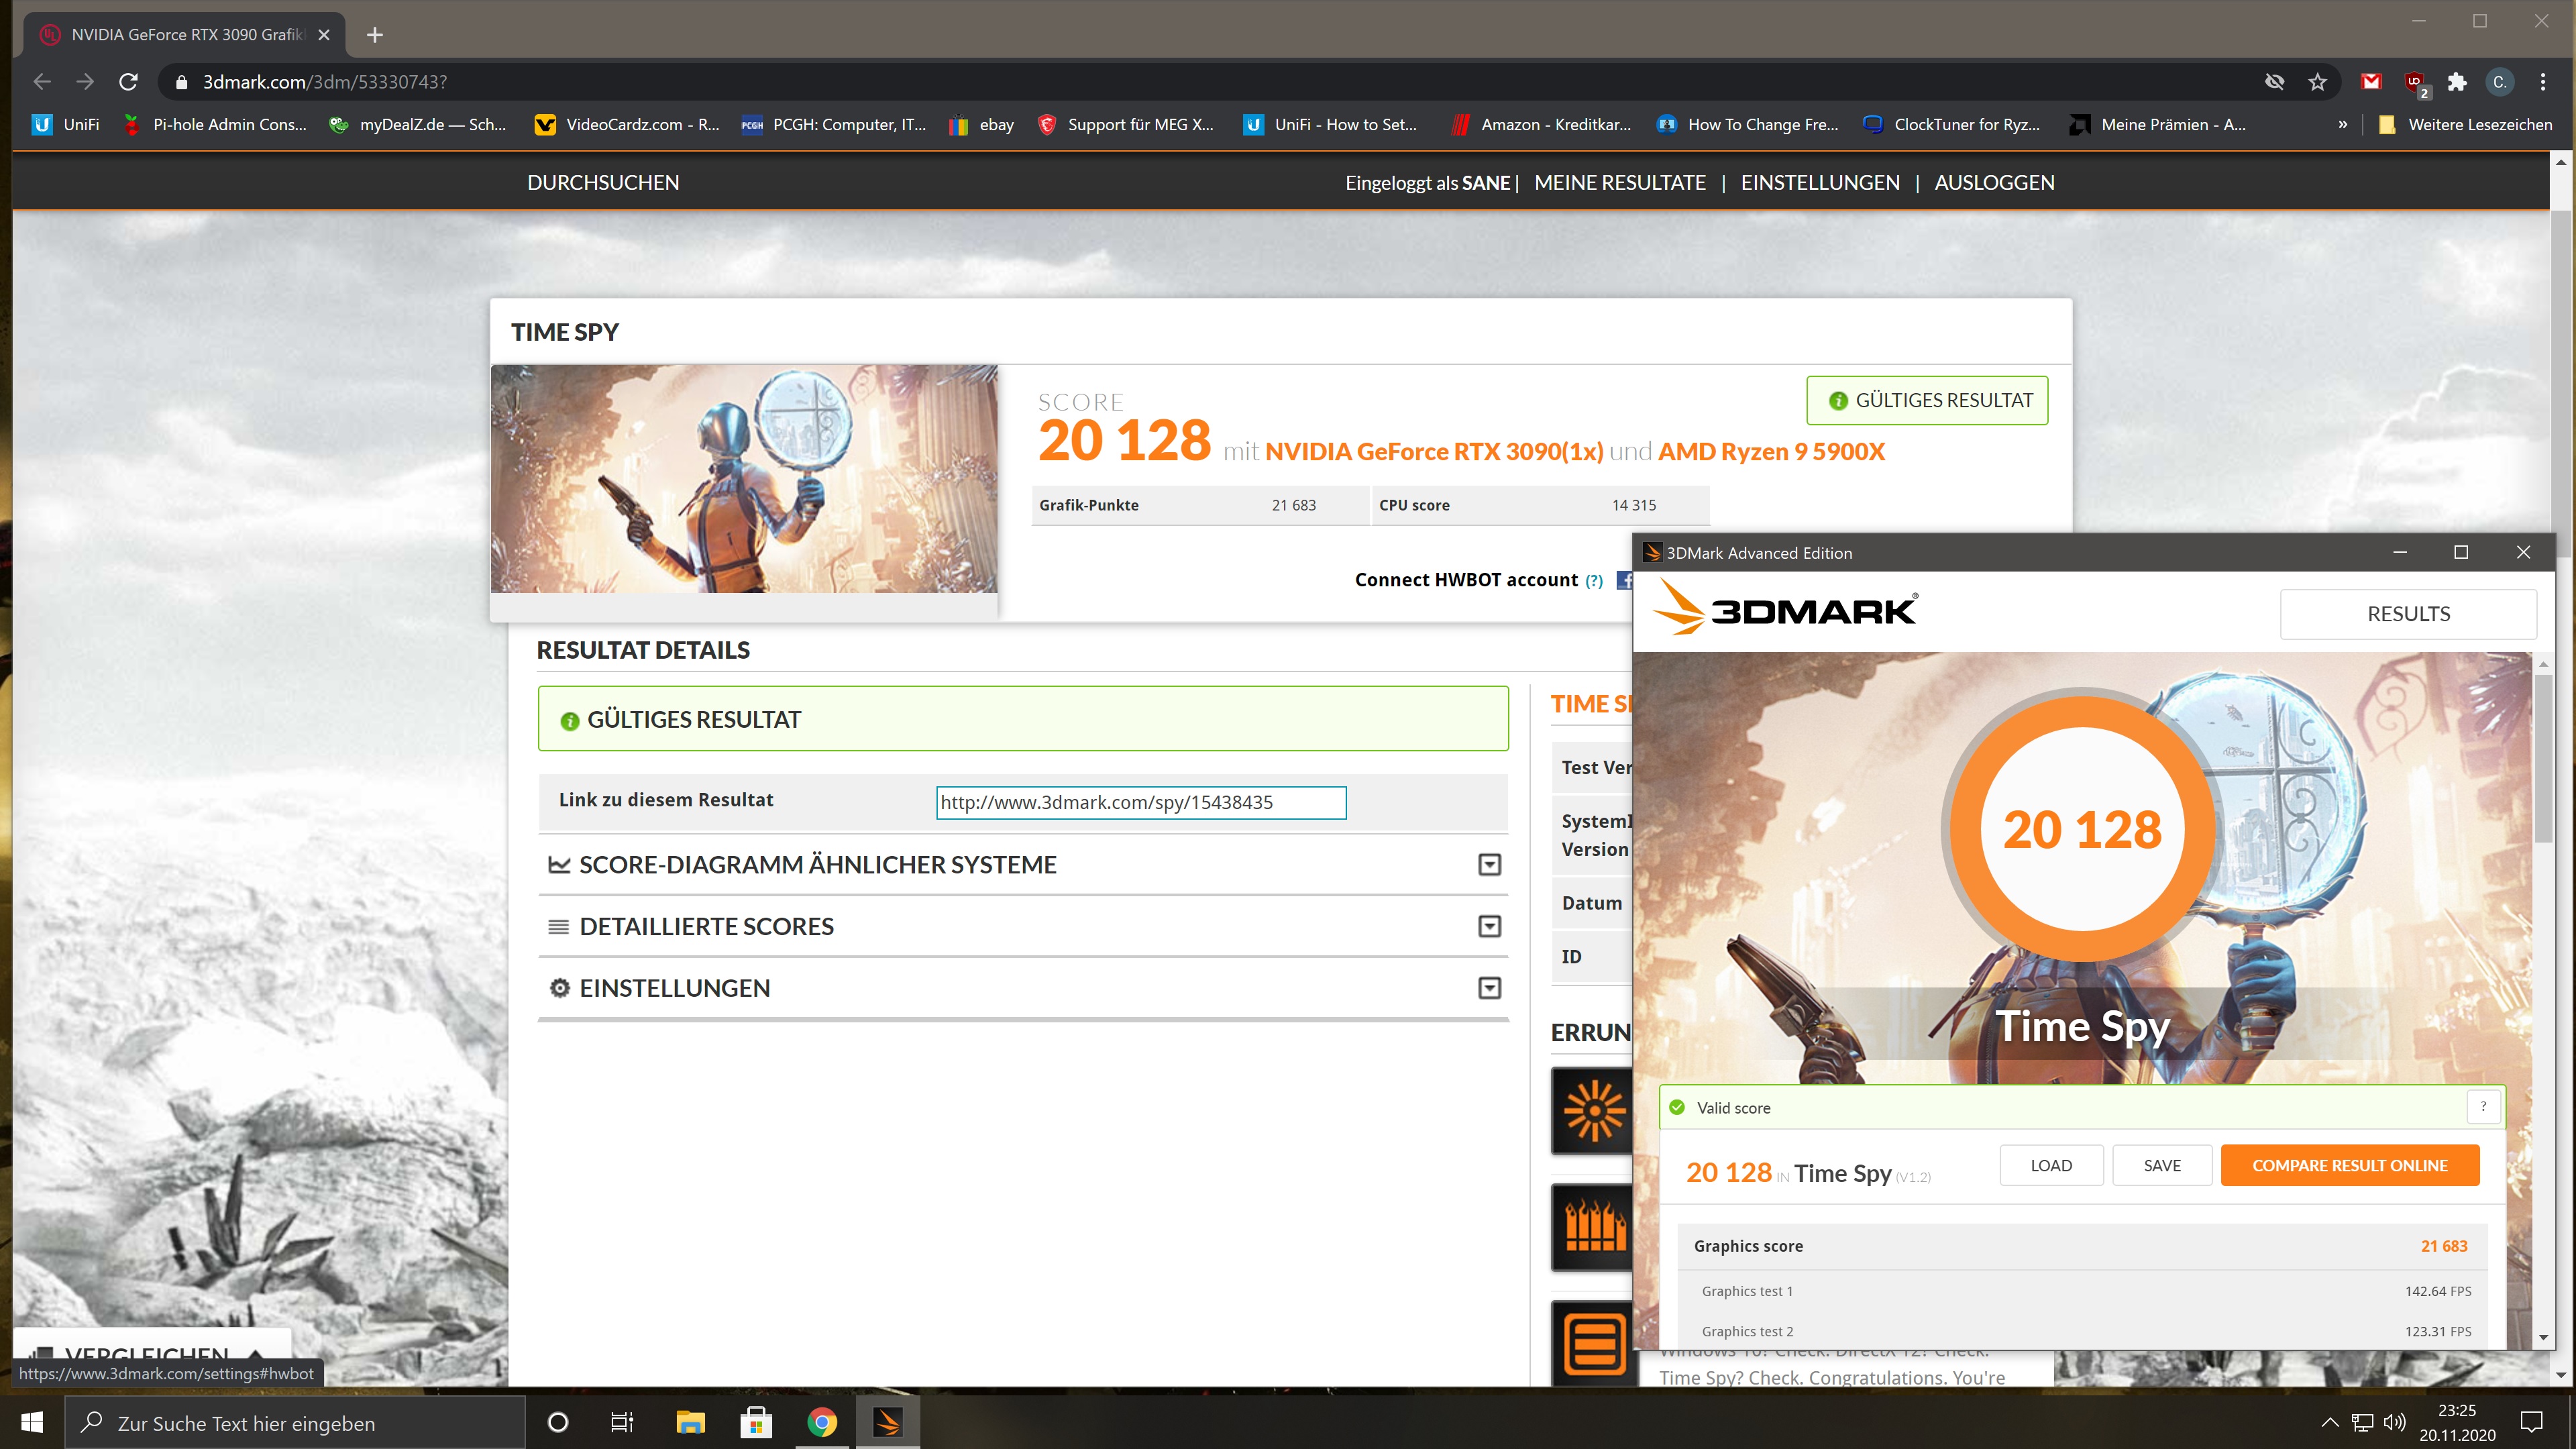Open the Chrome extensions puzzle icon
The image size is (2576, 1449).
[x=2456, y=82]
